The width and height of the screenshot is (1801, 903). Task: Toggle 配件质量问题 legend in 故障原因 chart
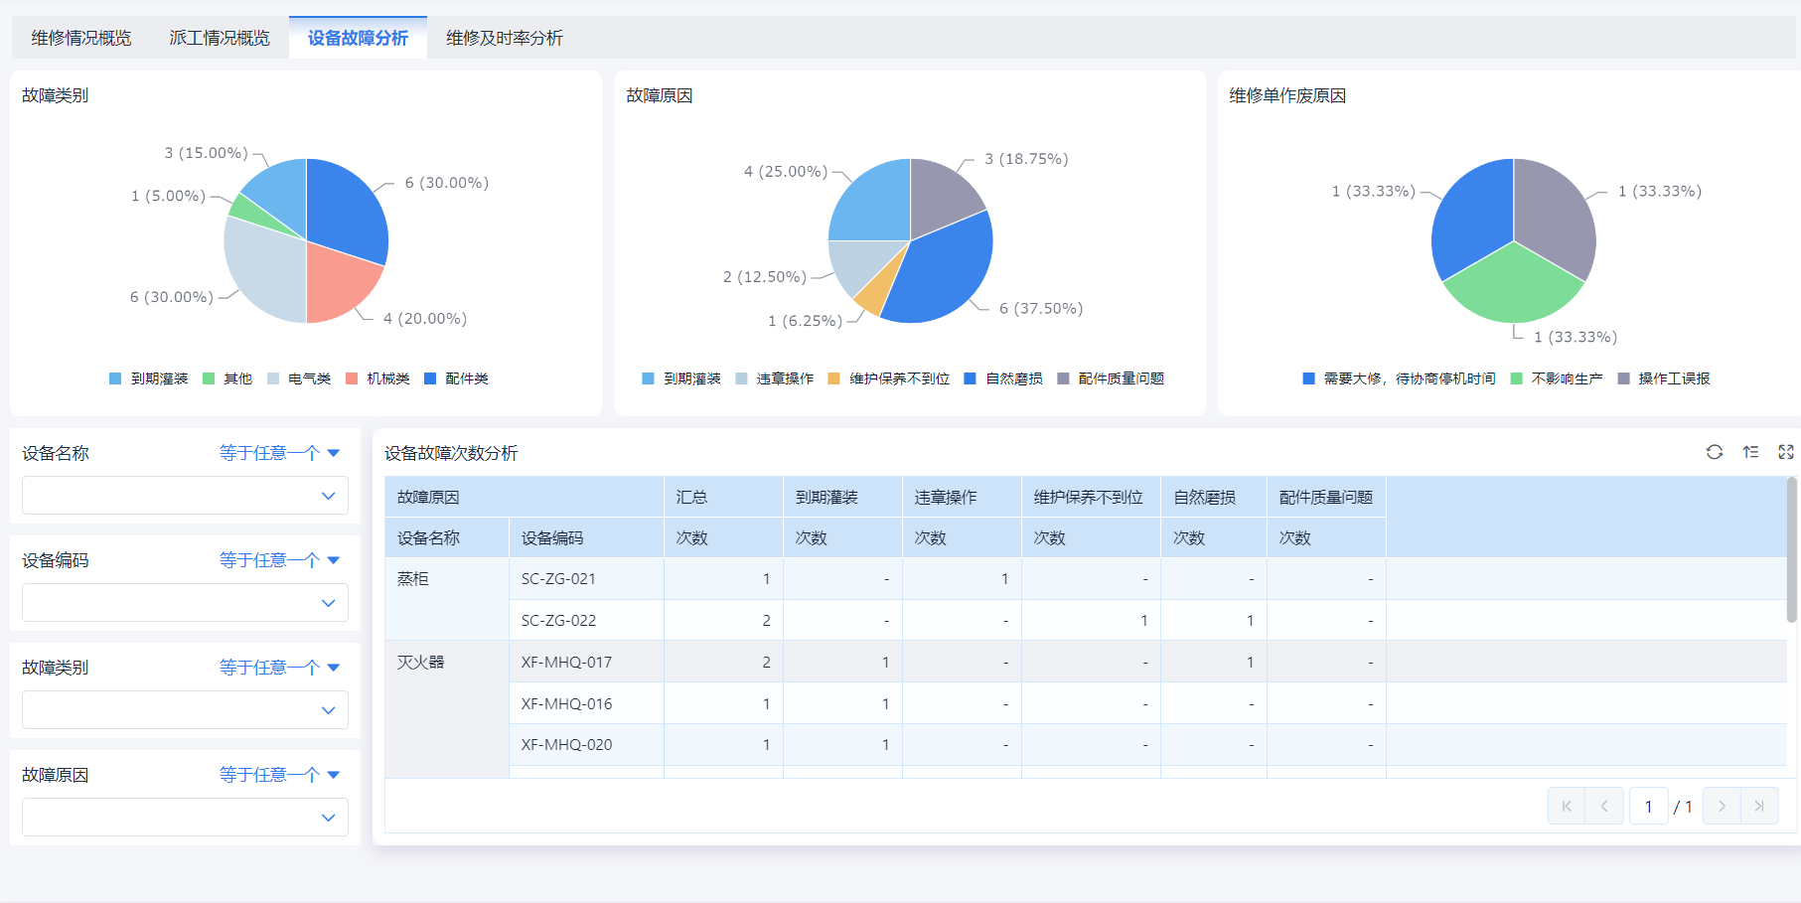coord(1111,378)
